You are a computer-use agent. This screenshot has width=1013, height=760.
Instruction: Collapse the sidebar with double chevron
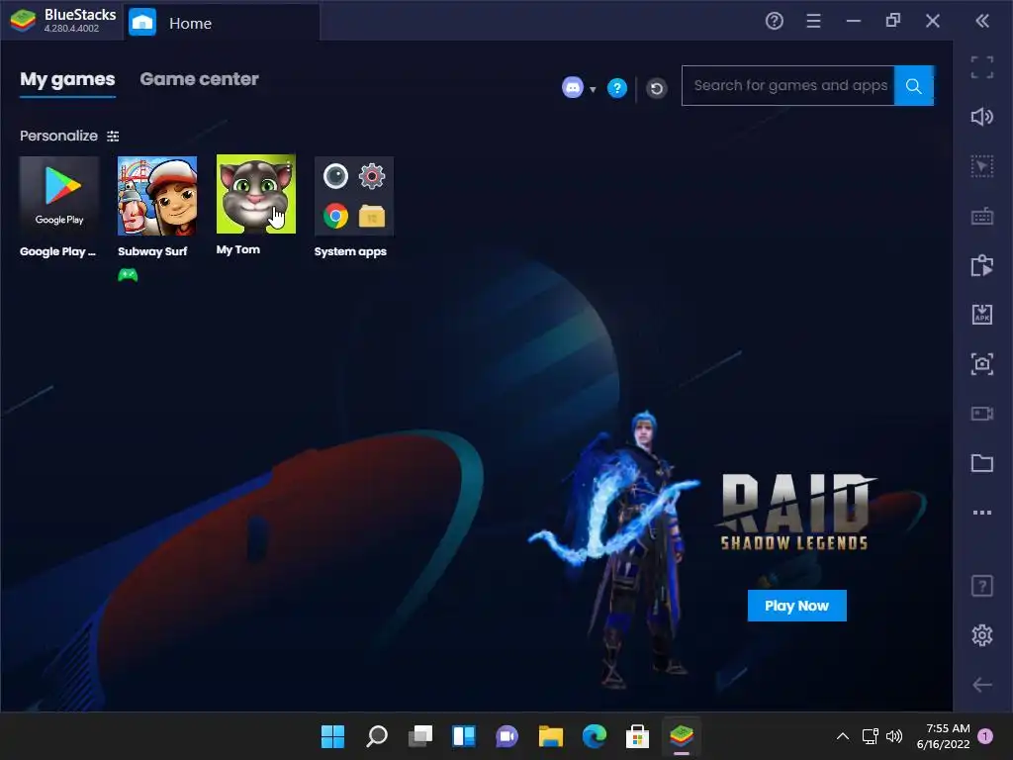(x=982, y=22)
